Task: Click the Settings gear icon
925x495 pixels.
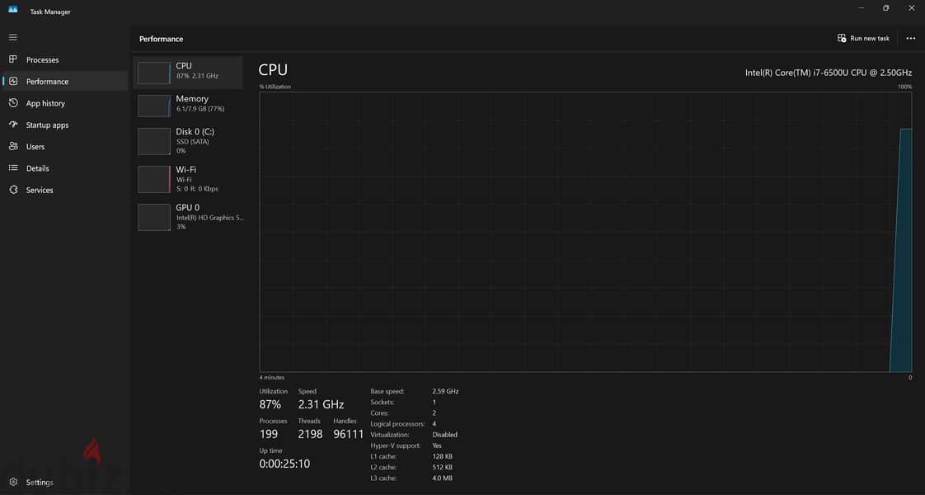Action: [13, 482]
